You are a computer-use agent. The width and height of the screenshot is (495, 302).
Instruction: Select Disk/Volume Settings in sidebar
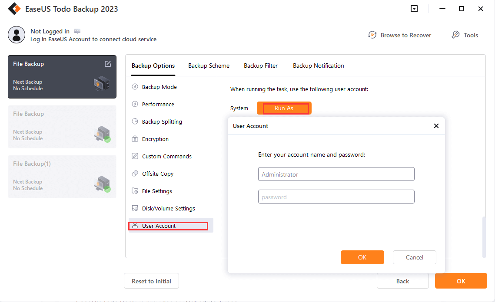pyautogui.click(x=169, y=208)
